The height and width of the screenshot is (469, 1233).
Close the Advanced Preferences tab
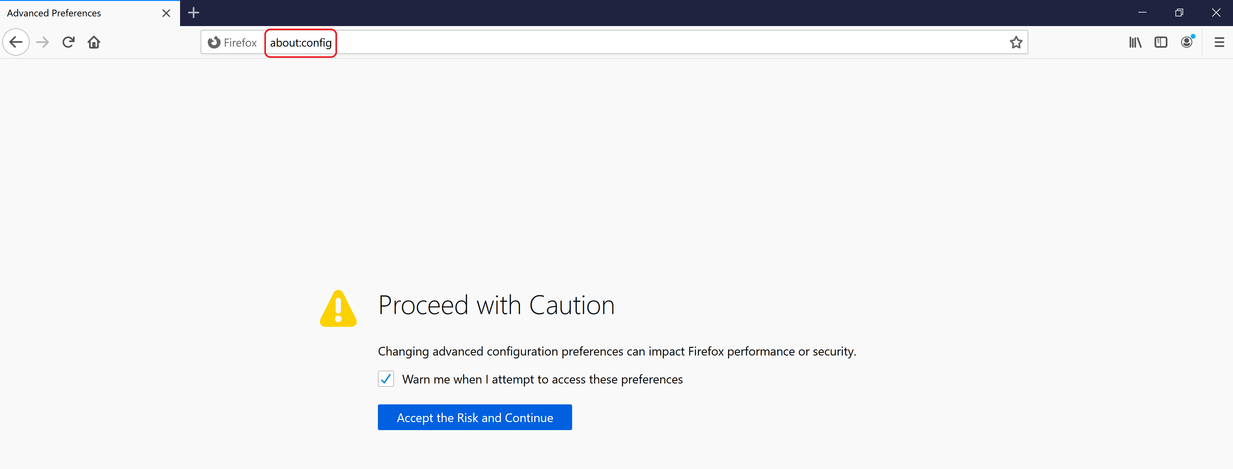(x=166, y=14)
